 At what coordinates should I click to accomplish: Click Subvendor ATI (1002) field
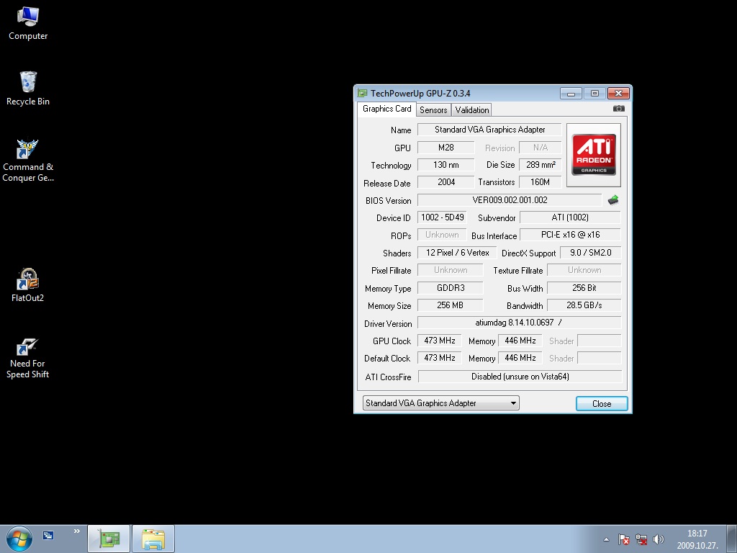point(570,217)
